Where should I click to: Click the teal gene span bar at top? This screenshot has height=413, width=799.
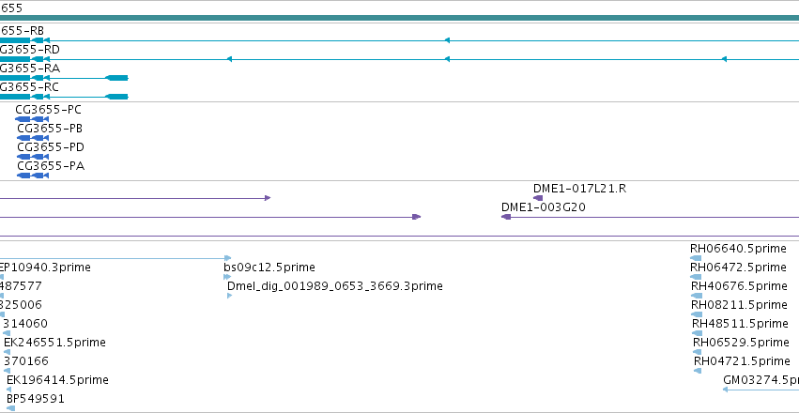[x=400, y=19]
